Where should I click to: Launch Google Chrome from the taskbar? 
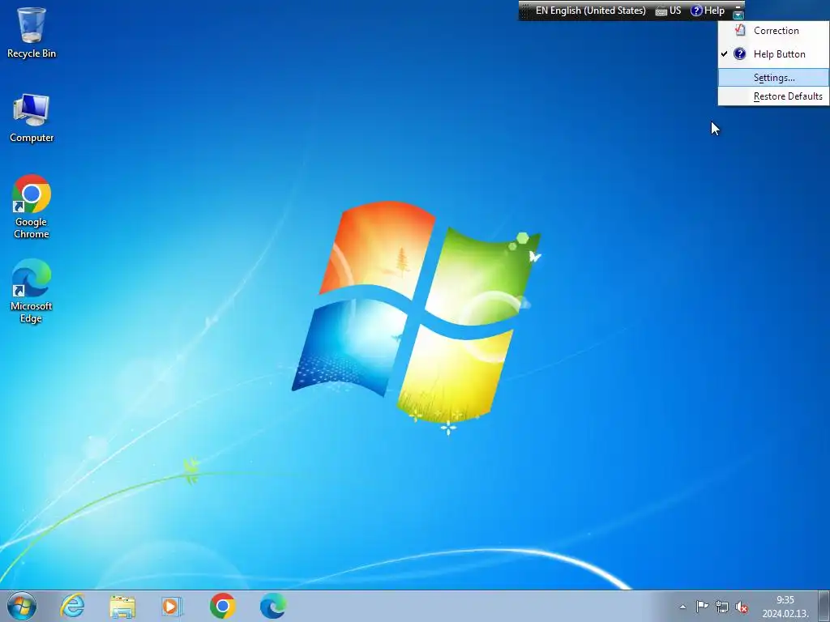[x=223, y=606]
